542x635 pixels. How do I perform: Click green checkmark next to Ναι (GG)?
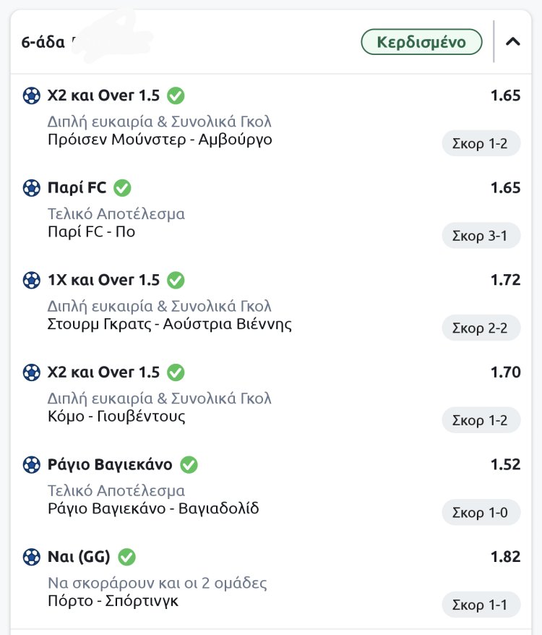[126, 557]
